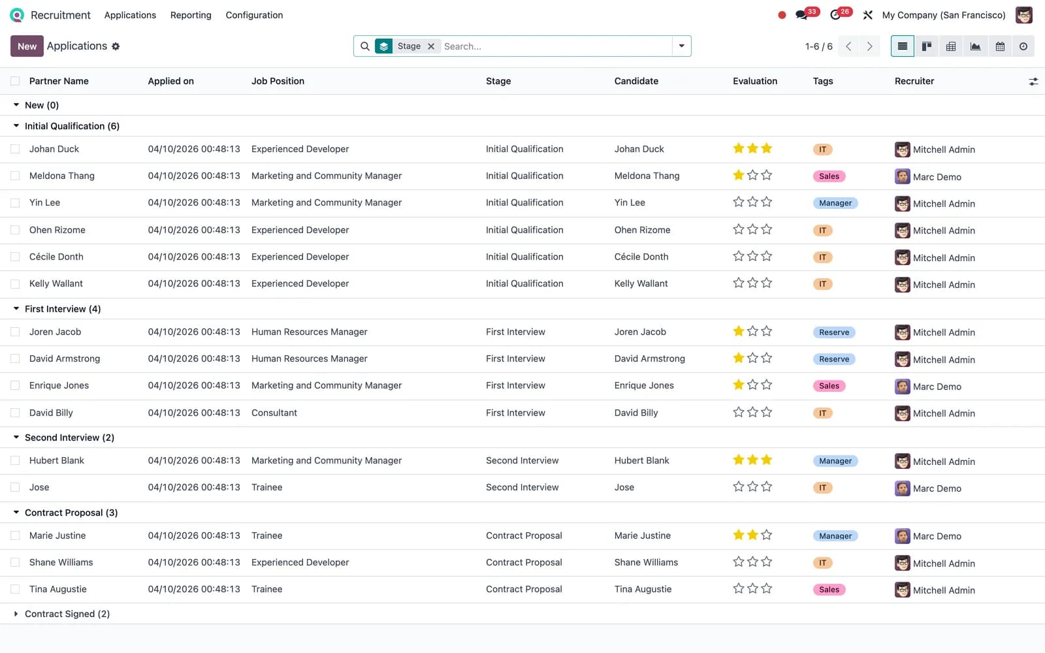Image resolution: width=1045 pixels, height=653 pixels.
Task: Open the Configuration menu
Action: click(254, 15)
